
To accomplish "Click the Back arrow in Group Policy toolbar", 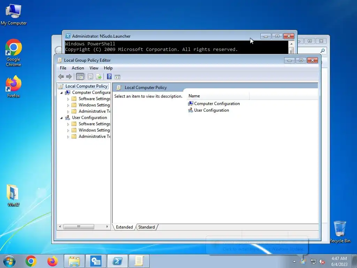I will pyautogui.click(x=61, y=77).
